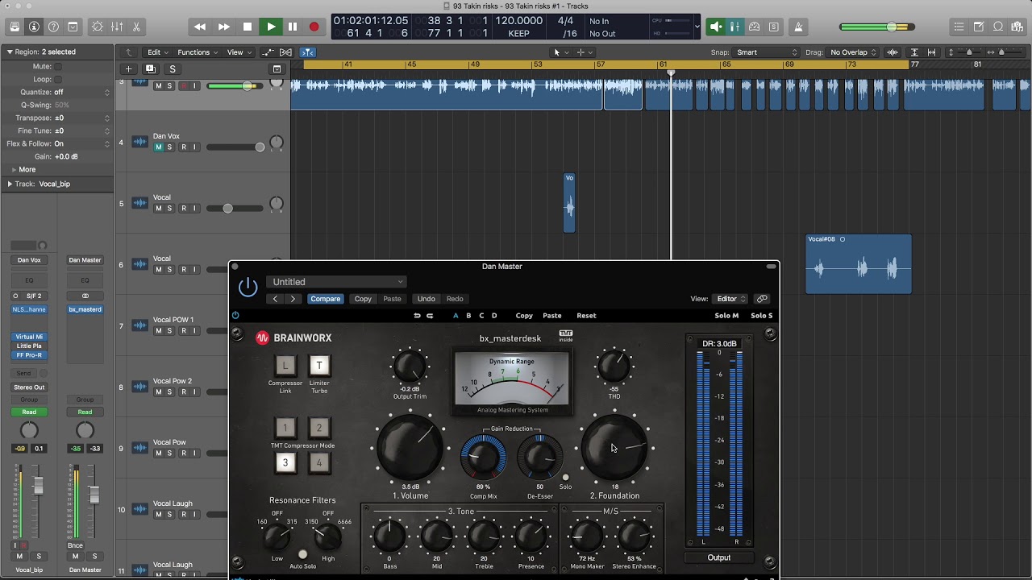Select plugin setting slot B
The width and height of the screenshot is (1032, 580).
coord(468,316)
